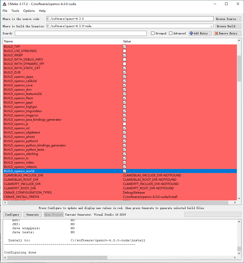The width and height of the screenshot is (244, 263).
Task: Click the output log vertical scrollbar thumb
Action: 239,249
